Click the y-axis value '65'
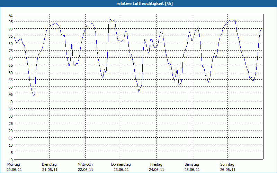 pos(11,65)
